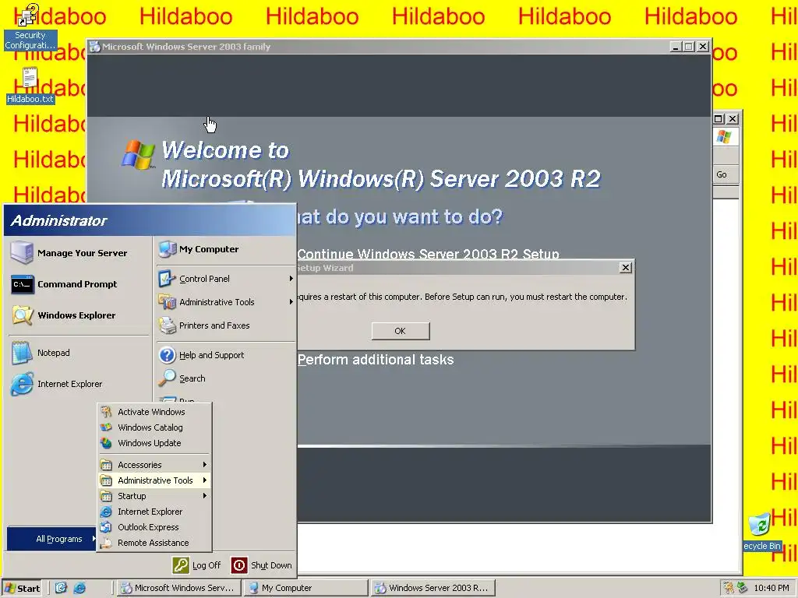Click the Activate Windows keys icon
The width and height of the screenshot is (798, 598).
[106, 412]
